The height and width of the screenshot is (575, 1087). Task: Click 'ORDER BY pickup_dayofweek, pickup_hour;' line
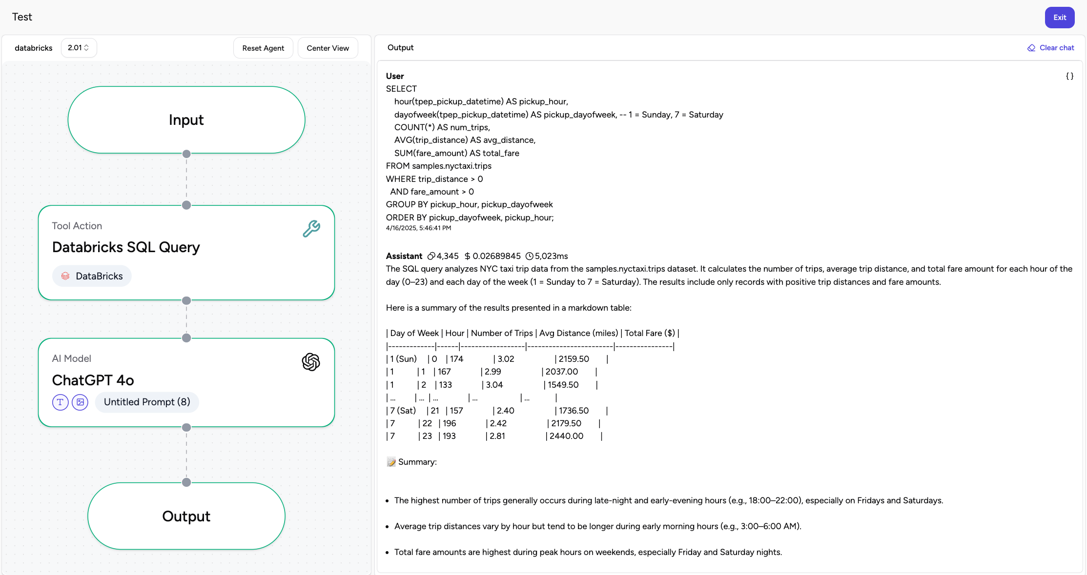470,218
